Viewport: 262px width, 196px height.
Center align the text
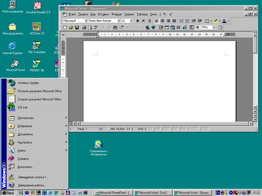(162, 21)
